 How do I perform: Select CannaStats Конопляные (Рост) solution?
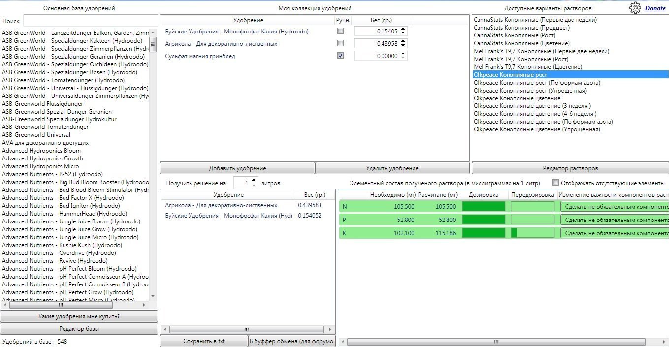(514, 35)
